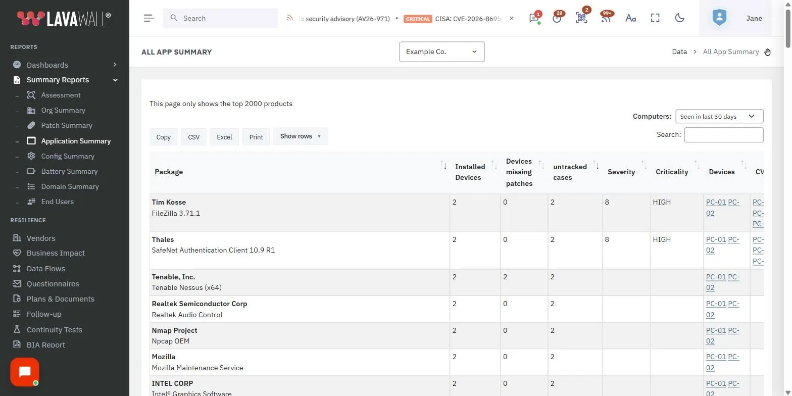792x396 pixels.
Task: Open End Users in the sidebar
Action: [x=57, y=202]
